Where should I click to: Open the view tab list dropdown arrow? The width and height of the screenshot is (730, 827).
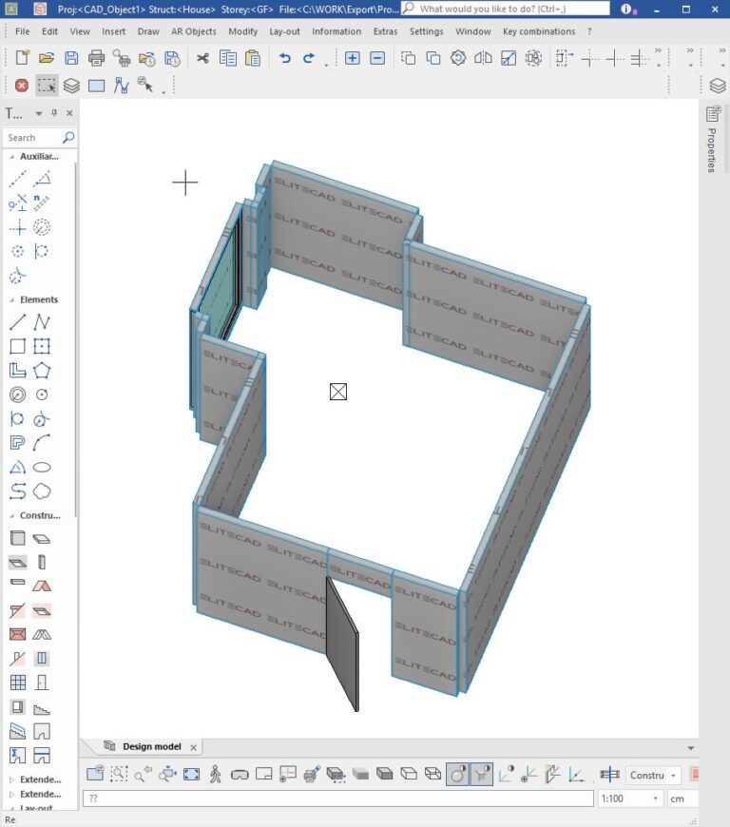pos(690,748)
